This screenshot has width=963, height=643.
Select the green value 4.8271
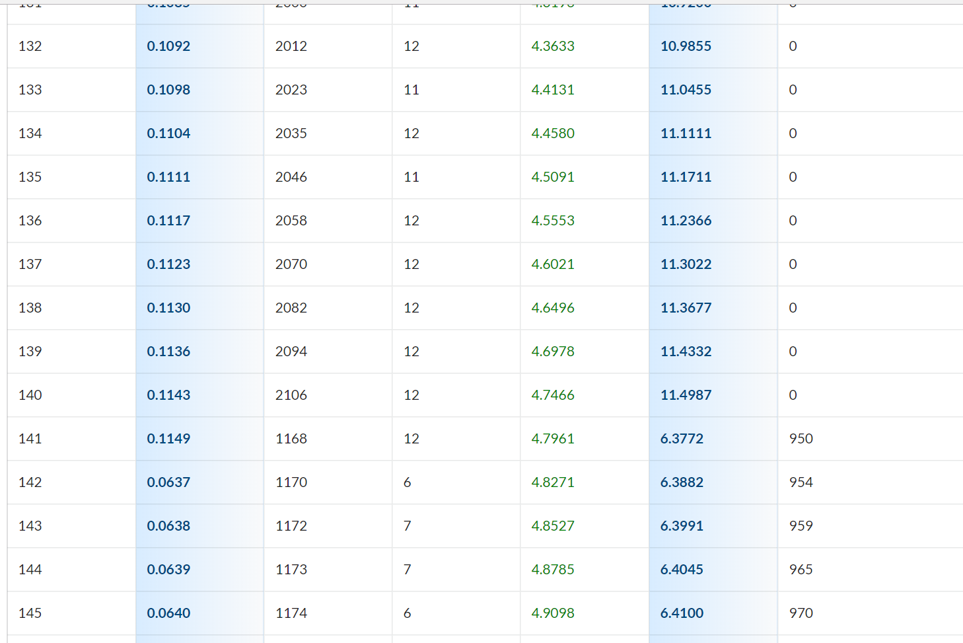[x=553, y=482]
